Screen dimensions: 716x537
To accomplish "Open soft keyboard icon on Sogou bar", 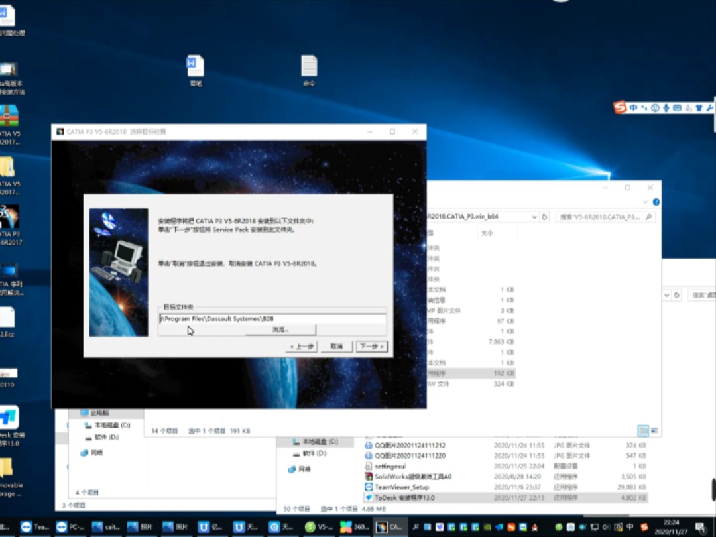I will [677, 108].
